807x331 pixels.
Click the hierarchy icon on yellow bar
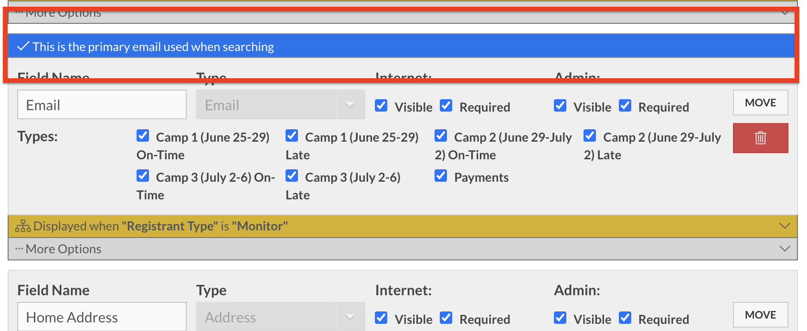click(23, 226)
